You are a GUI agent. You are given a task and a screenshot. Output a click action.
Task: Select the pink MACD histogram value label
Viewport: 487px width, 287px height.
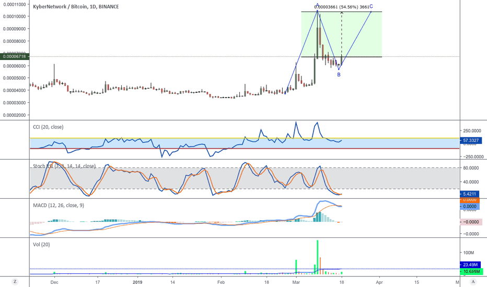(471, 222)
